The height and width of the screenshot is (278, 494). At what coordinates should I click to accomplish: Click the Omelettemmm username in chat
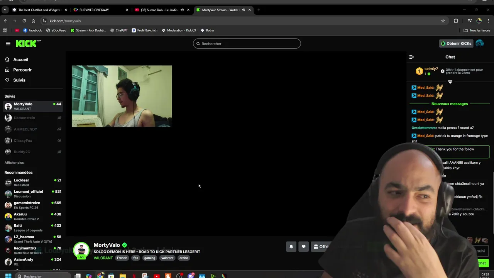[x=424, y=128]
